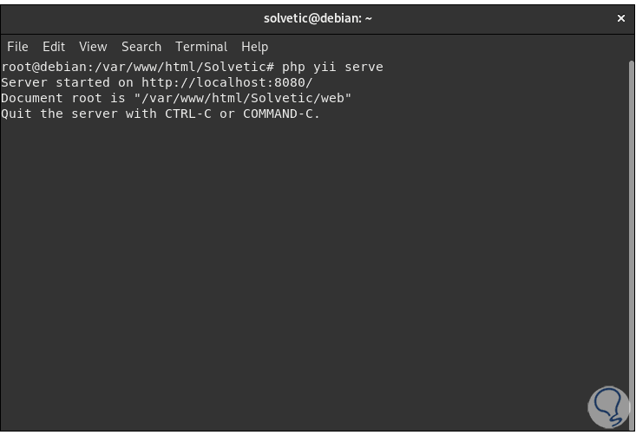The height and width of the screenshot is (435, 636).
Task: Click the http://localhost:8080/ URL
Action: pos(227,82)
